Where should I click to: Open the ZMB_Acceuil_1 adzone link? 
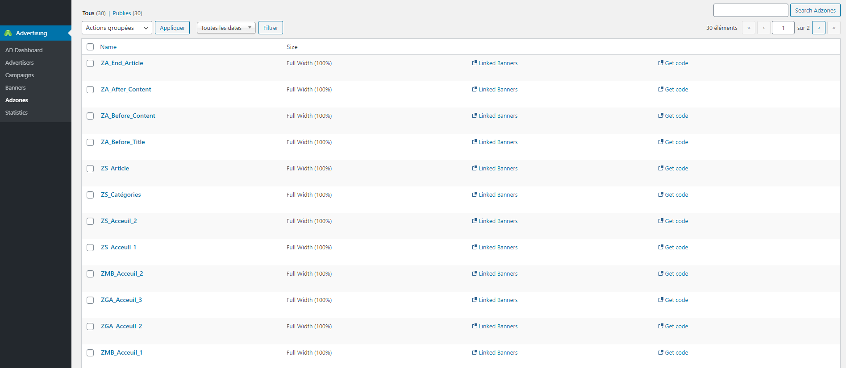pyautogui.click(x=121, y=352)
